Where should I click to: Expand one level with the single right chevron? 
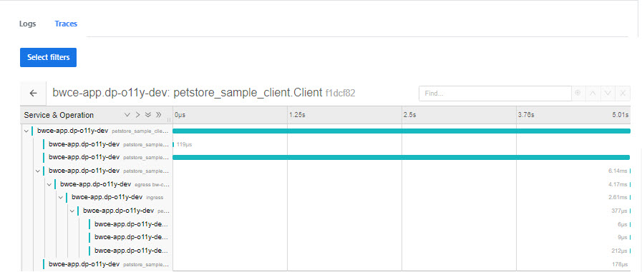[x=137, y=115]
